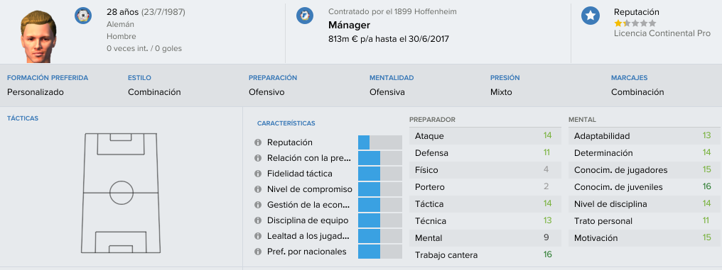722x270 pixels.
Task: Click the reputation star rating
Action: (x=635, y=23)
